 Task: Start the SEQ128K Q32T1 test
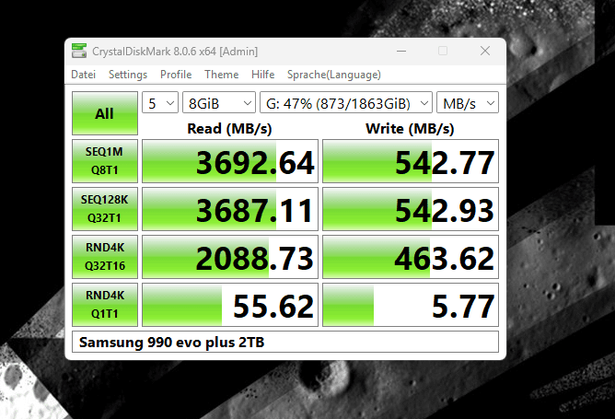tap(105, 209)
